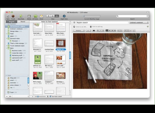Toggle Use Auto-zoom checkbox
The width and height of the screenshot is (155, 113).
point(50,96)
